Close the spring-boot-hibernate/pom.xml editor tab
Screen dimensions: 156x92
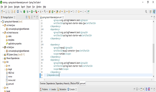click(x=63, y=17)
